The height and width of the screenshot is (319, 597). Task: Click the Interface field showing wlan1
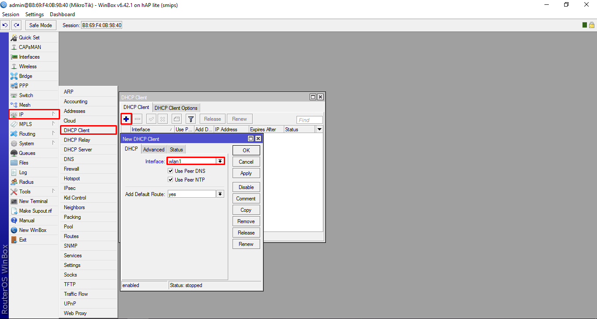(x=192, y=161)
